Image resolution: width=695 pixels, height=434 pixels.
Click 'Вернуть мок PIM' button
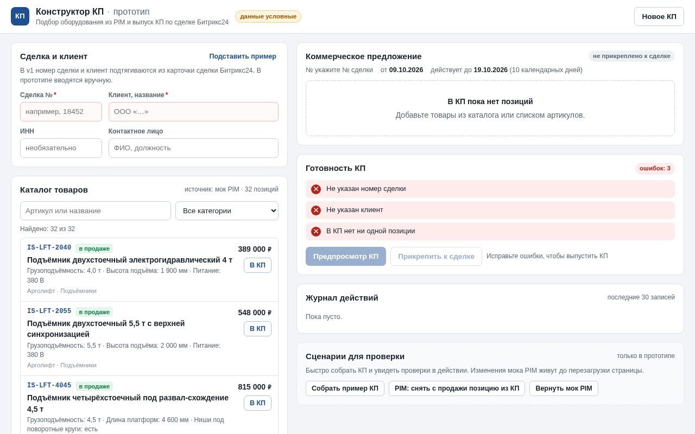564,388
